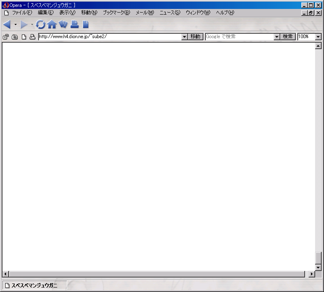
Task: Restore the inner document window
Action: pyautogui.click(x=311, y=13)
